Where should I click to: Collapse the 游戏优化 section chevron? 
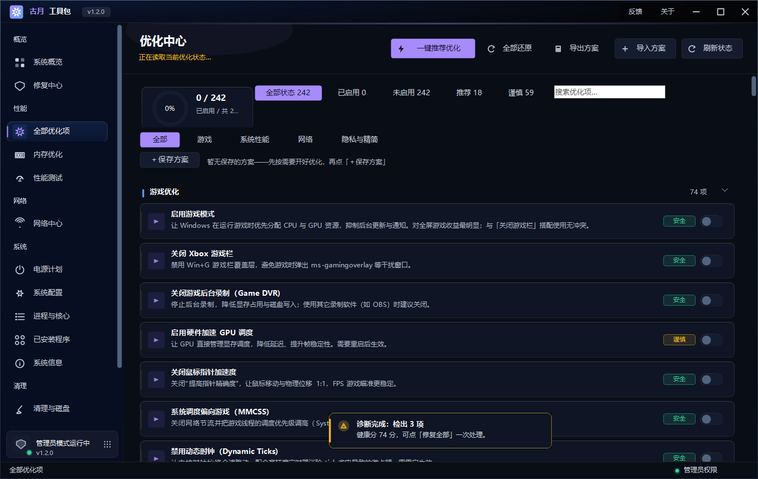click(725, 190)
